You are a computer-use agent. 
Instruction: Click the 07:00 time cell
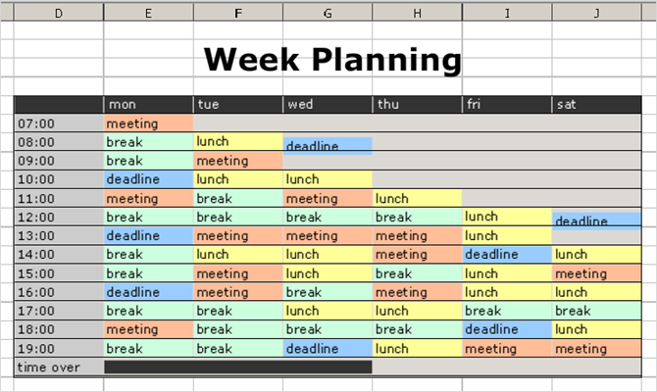(59, 123)
